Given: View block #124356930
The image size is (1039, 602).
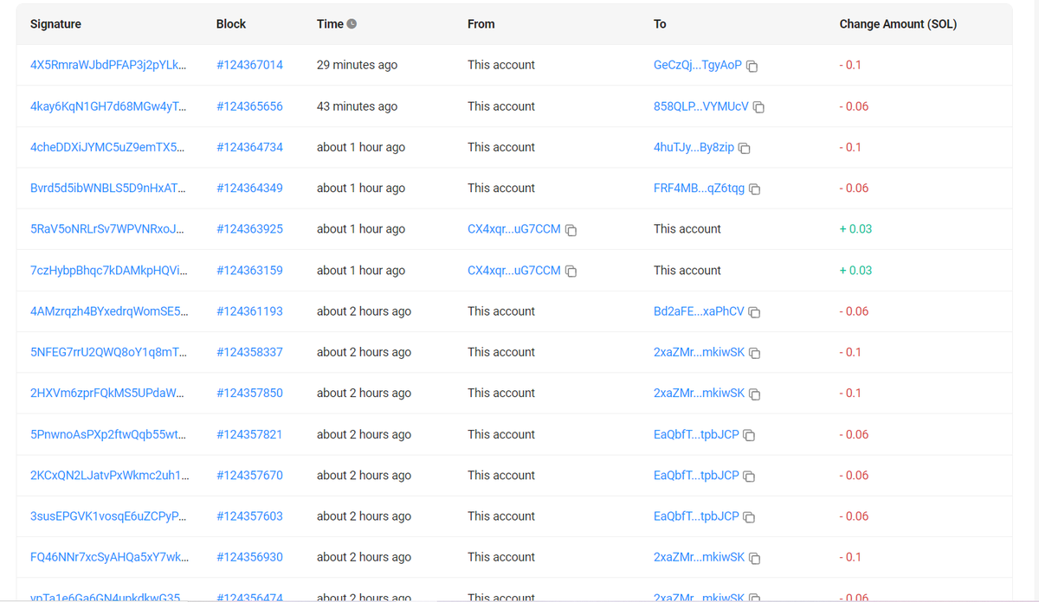Looking at the screenshot, I should (249, 557).
